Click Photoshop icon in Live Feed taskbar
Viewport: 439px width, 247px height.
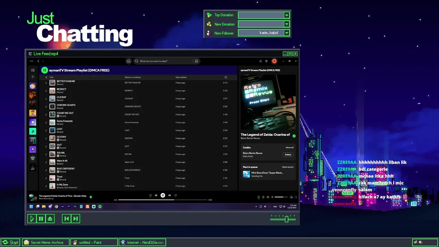point(75,207)
